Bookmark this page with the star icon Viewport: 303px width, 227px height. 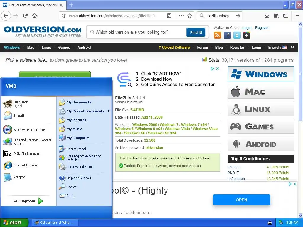pos(190,16)
